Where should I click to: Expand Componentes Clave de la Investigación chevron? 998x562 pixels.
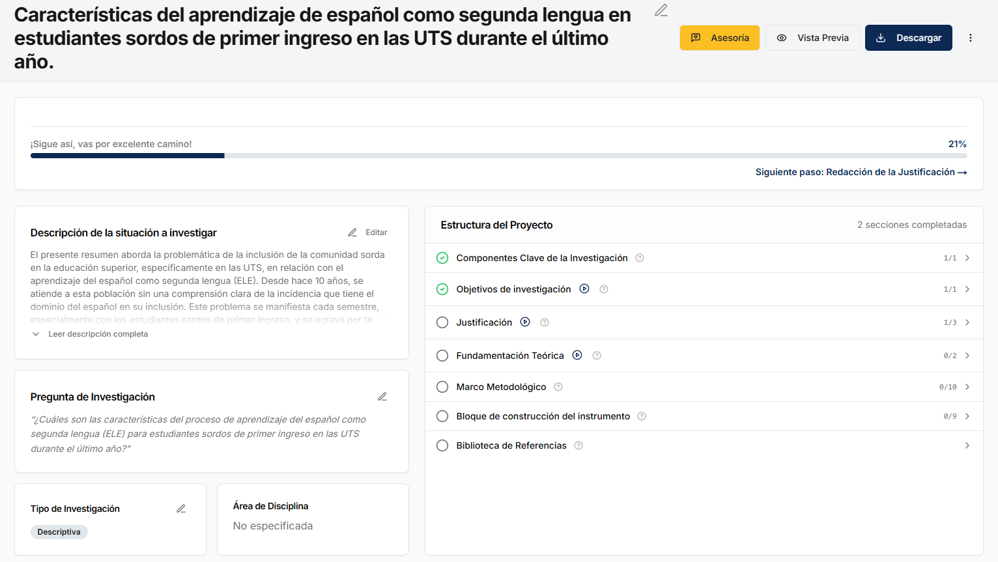967,258
